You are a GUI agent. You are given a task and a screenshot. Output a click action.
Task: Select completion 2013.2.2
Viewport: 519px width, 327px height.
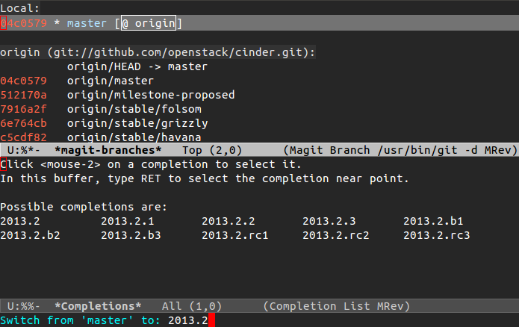(x=229, y=221)
